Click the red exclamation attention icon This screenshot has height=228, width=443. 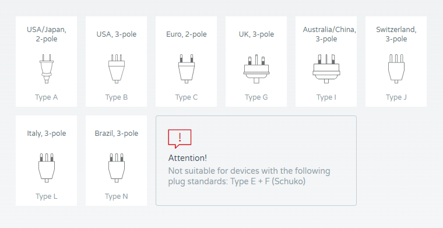tap(180, 139)
